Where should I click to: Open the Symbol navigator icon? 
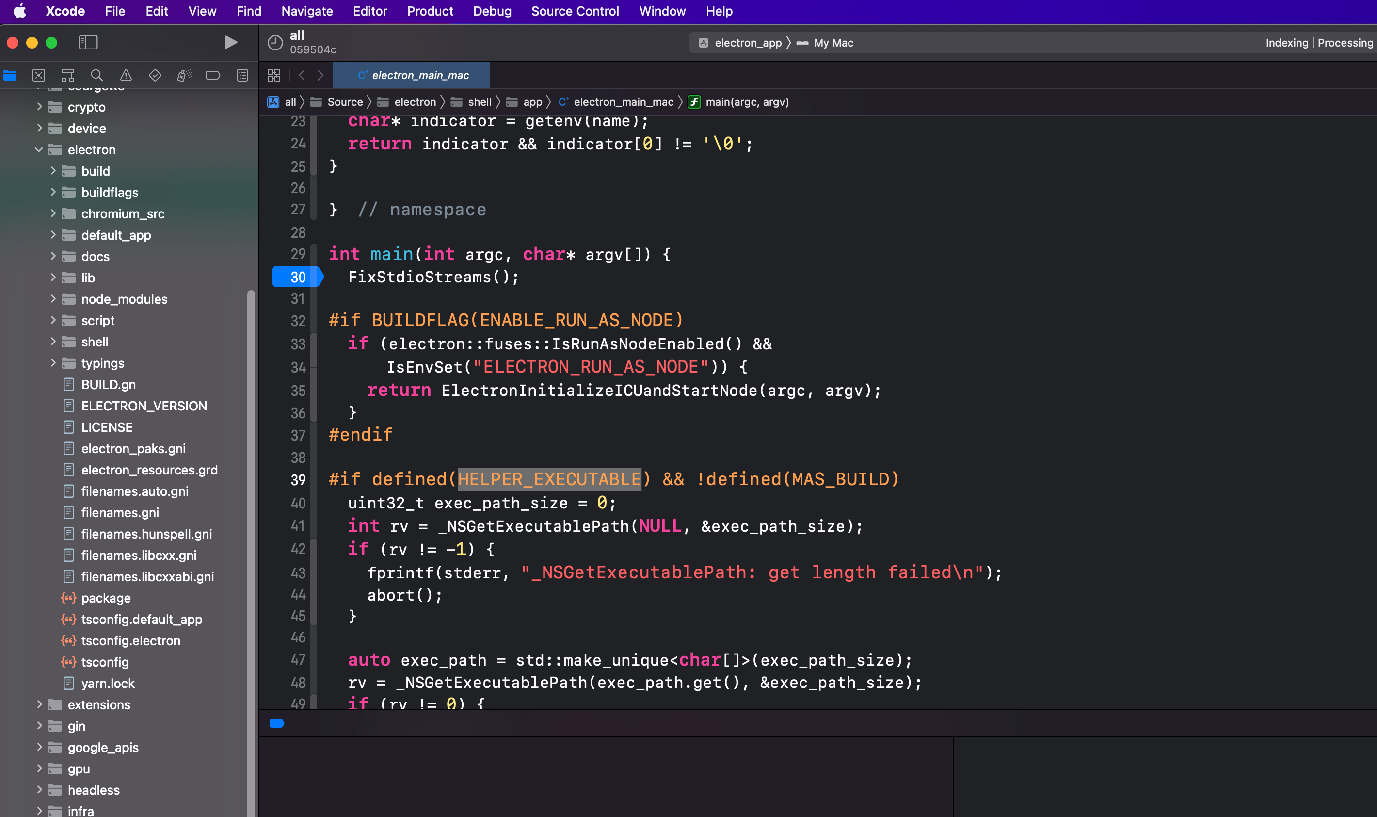coord(68,75)
